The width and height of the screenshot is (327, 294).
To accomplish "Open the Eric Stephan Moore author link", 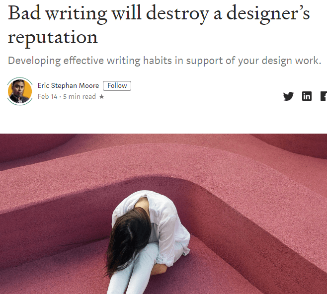I will (68, 85).
